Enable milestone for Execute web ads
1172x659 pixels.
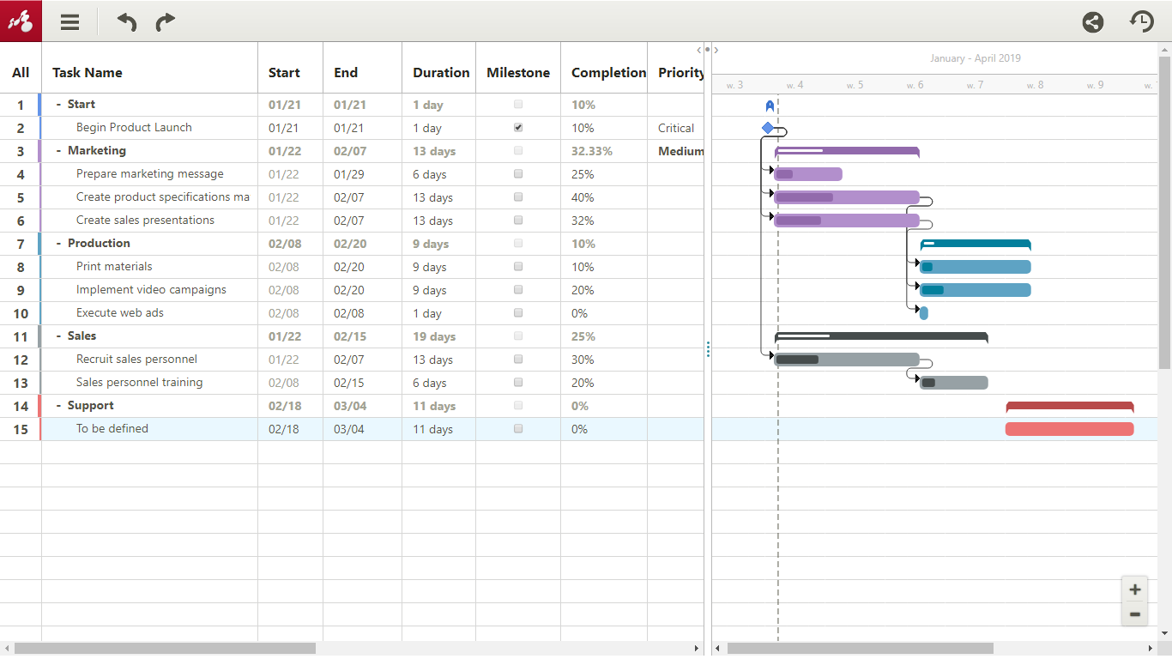pyautogui.click(x=518, y=312)
